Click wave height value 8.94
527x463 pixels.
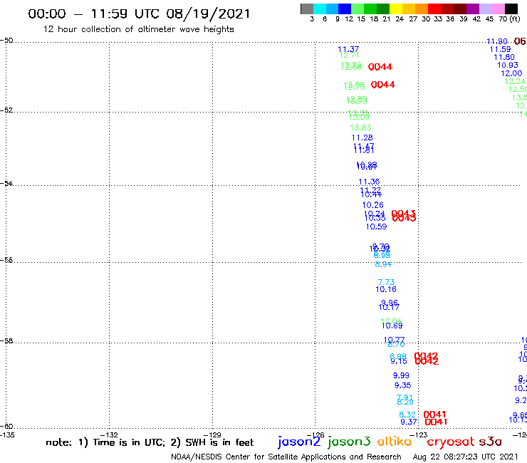pyautogui.click(x=383, y=264)
